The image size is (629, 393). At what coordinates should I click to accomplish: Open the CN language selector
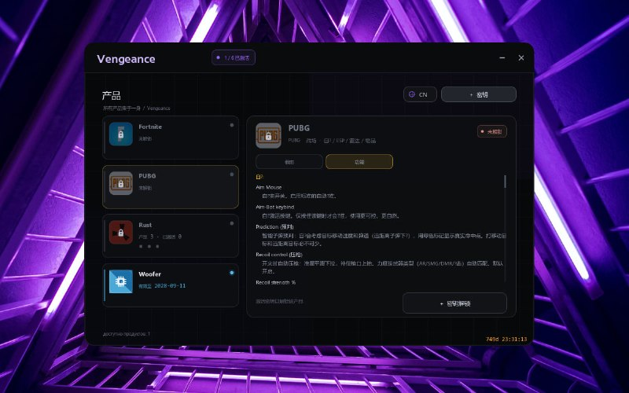tap(420, 94)
